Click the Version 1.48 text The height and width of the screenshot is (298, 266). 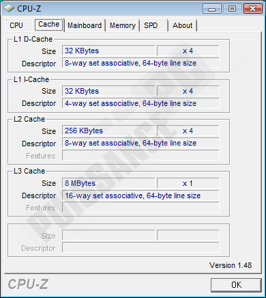[231, 265]
